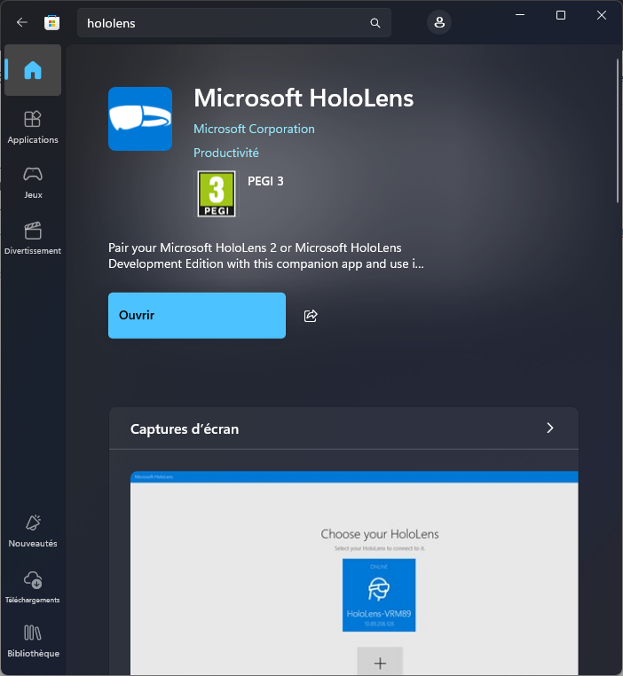
Task: Open the Téléchargements section
Action: (x=33, y=586)
